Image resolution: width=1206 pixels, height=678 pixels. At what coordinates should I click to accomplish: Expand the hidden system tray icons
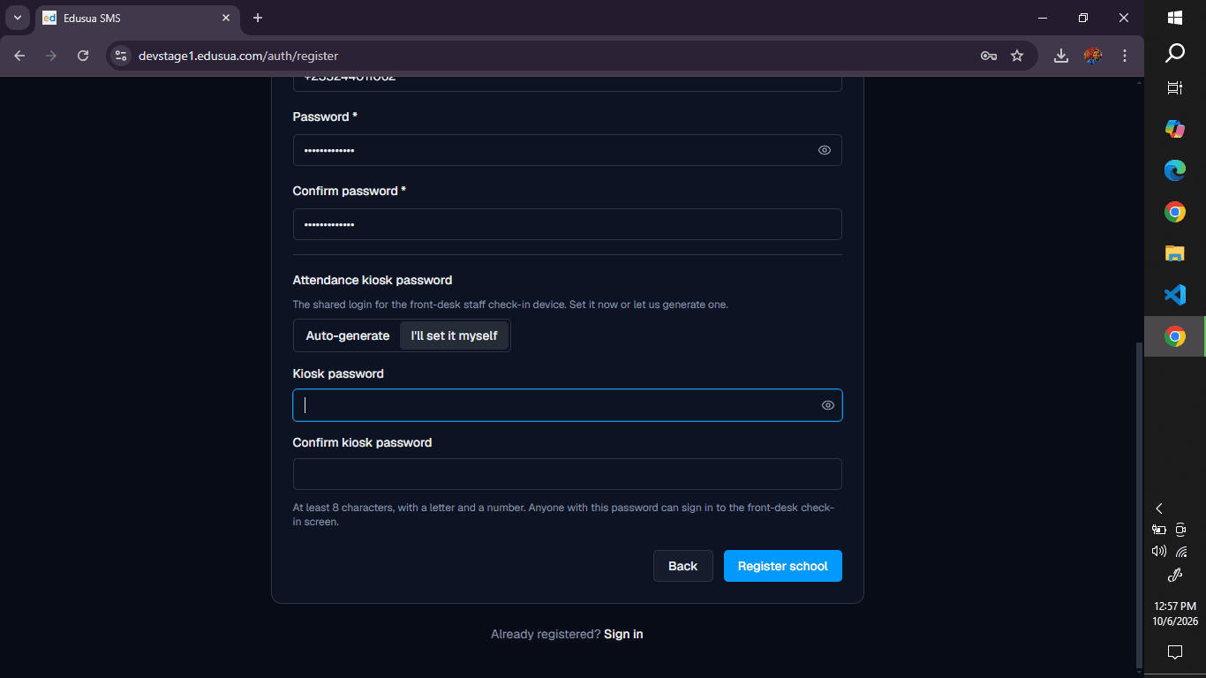tap(1159, 508)
